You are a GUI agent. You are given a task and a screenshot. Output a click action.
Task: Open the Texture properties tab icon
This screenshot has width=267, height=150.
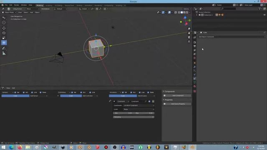(x=195, y=91)
